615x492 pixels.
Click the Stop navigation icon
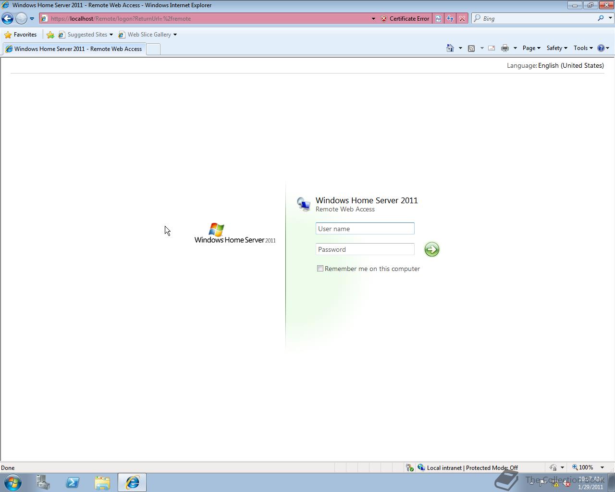462,18
